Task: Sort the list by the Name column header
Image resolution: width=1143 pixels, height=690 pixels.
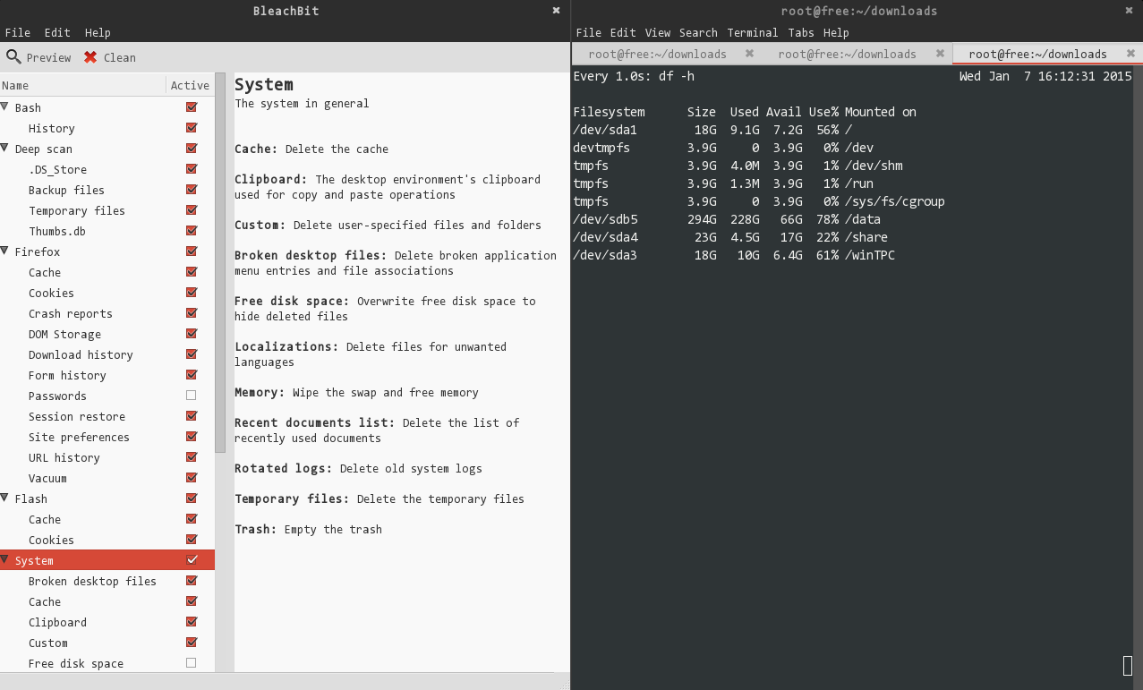Action: (x=83, y=85)
